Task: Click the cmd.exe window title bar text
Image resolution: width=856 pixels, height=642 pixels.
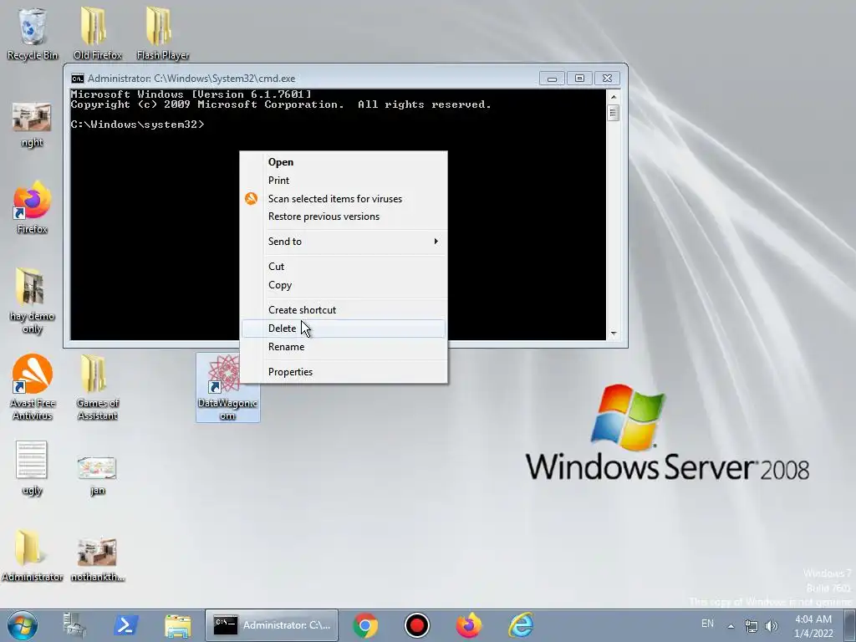Action: (x=191, y=79)
